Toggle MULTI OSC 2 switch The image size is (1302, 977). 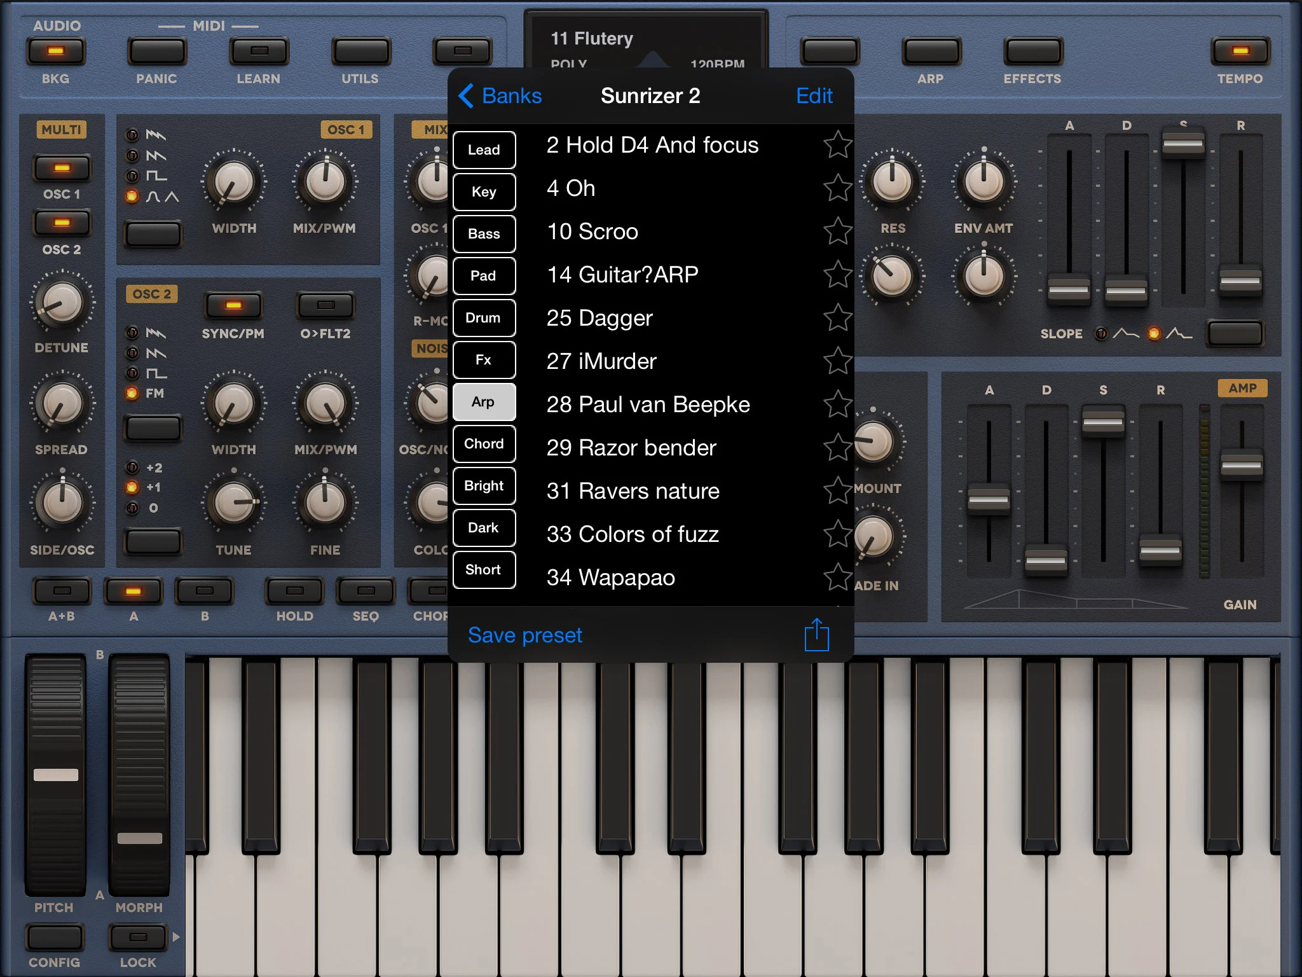click(62, 223)
